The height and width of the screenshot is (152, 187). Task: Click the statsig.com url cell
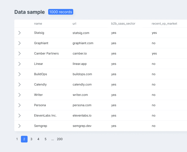(x=81, y=33)
